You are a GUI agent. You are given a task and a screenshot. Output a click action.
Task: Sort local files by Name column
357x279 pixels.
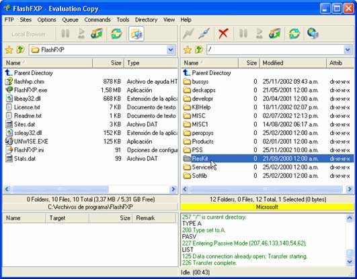coord(48,63)
